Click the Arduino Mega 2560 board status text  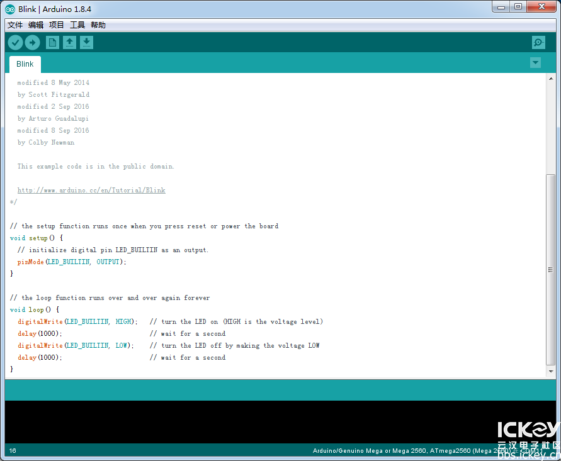click(428, 451)
